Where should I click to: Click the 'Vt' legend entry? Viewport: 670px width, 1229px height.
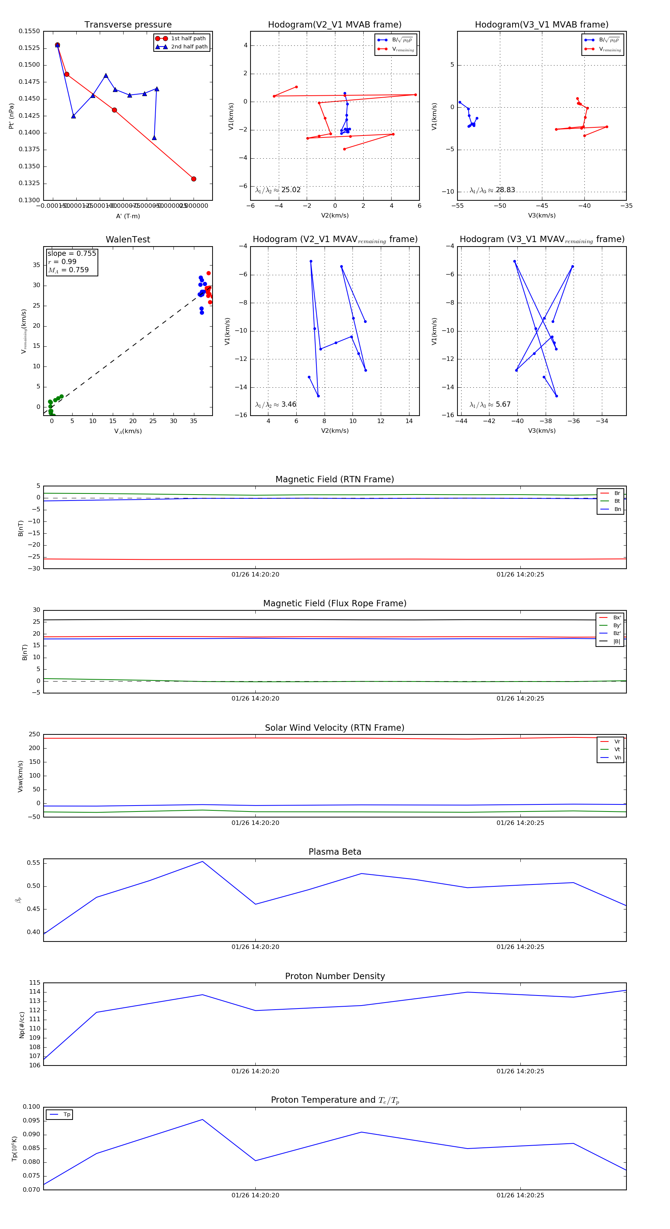point(611,750)
